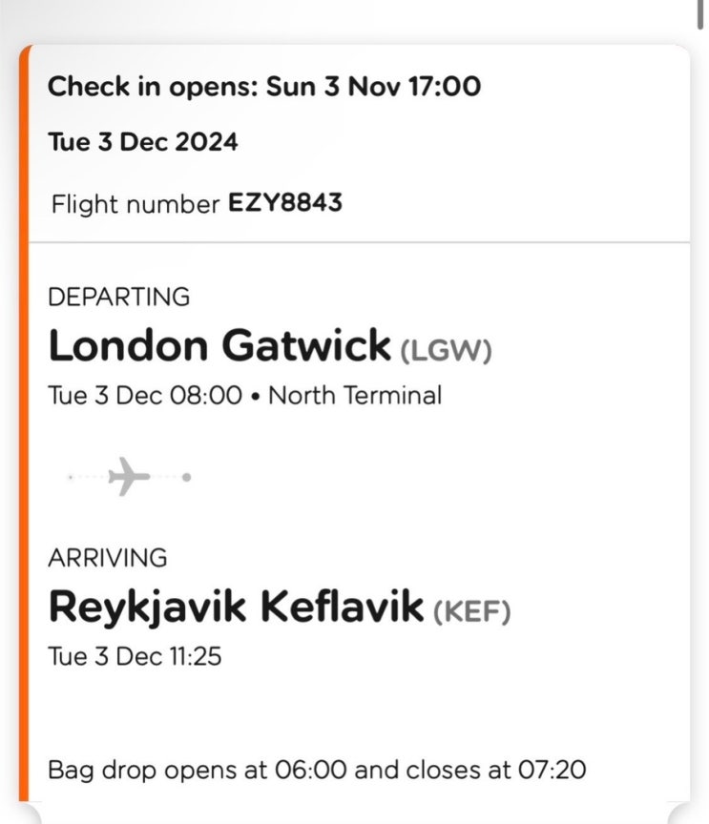This screenshot has height=824, width=709.
Task: Click the ARRIVING section label
Action: [108, 558]
